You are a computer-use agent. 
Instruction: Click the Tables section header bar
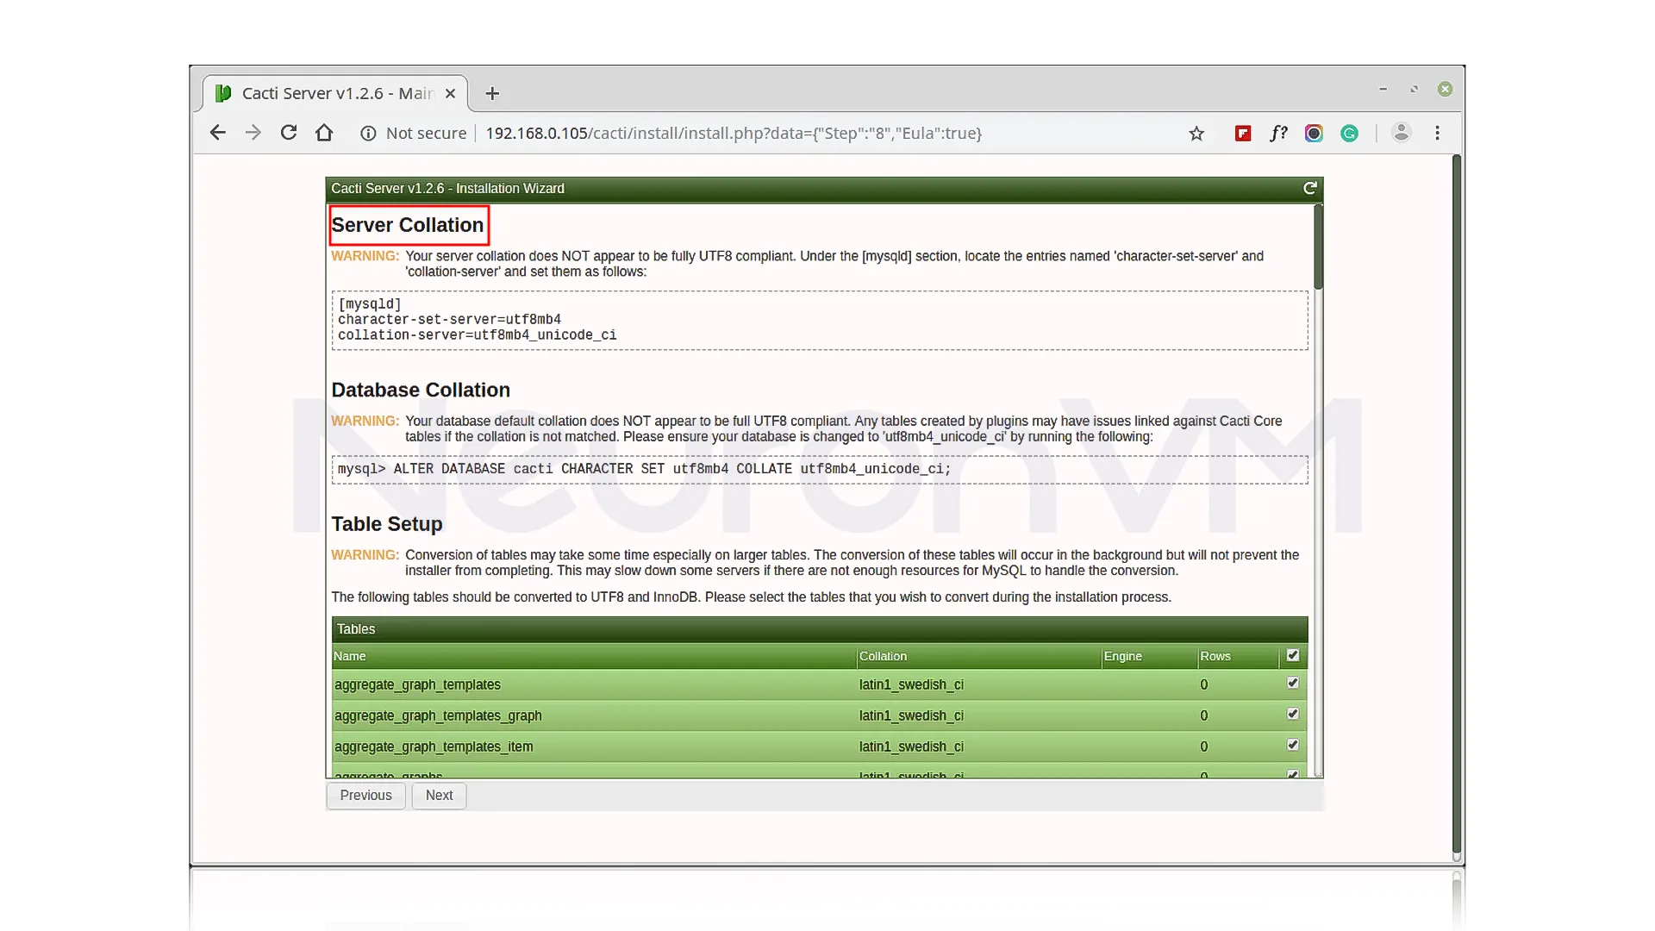[820, 629]
